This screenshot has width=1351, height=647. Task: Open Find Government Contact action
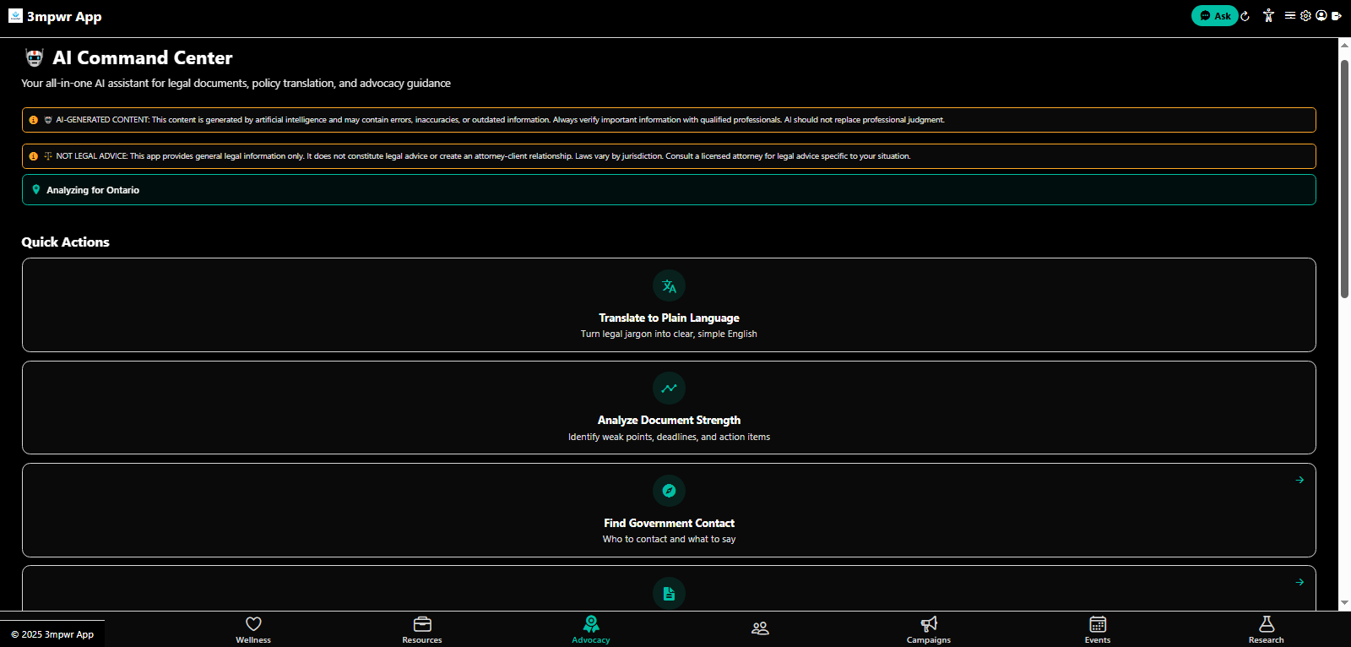[669, 510]
